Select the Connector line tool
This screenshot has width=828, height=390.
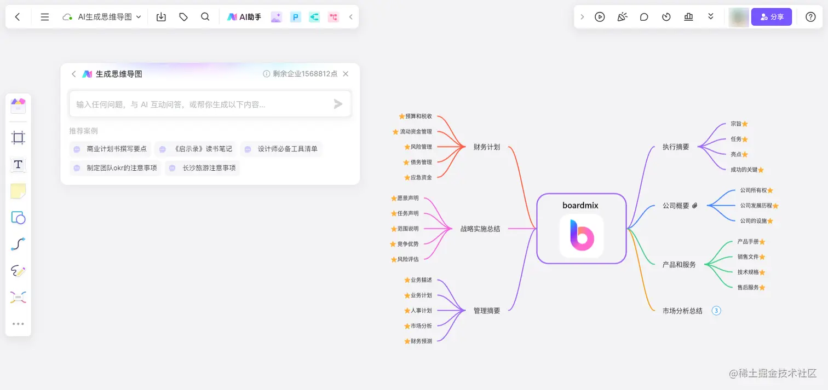18,245
